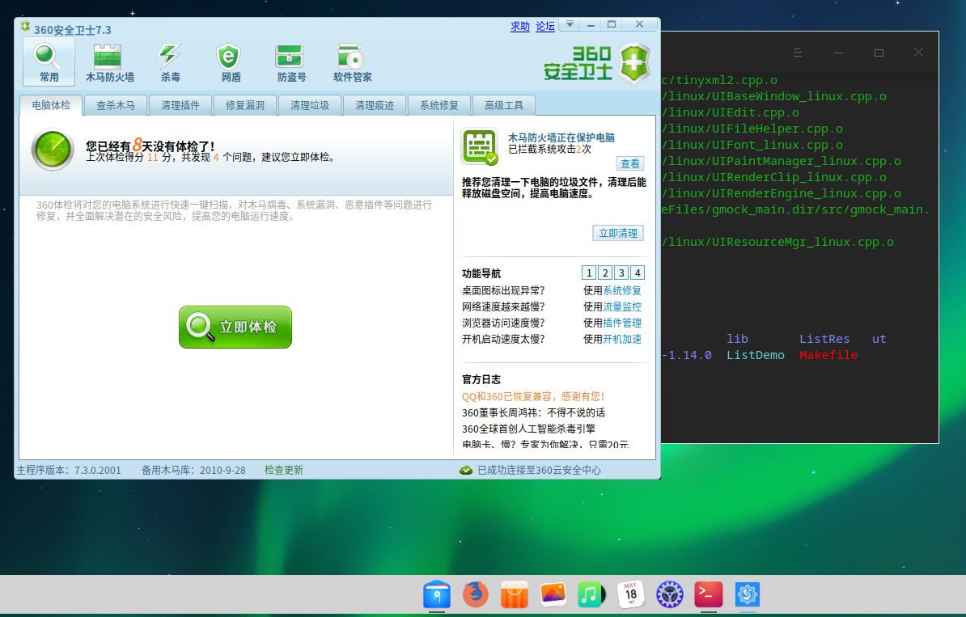Switch to the 清理插件 tab
This screenshot has width=966, height=617.
pyautogui.click(x=180, y=105)
